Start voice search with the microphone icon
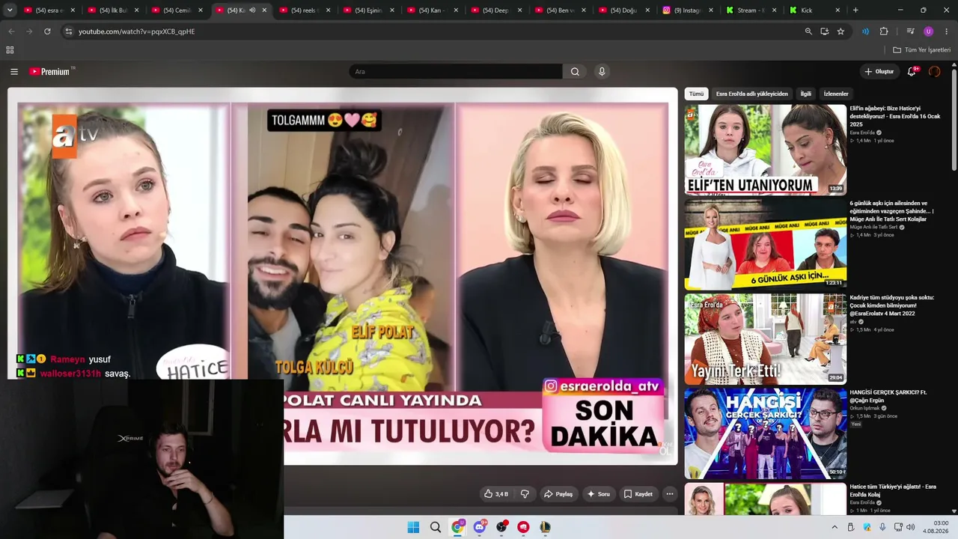This screenshot has height=539, width=958. point(602,72)
